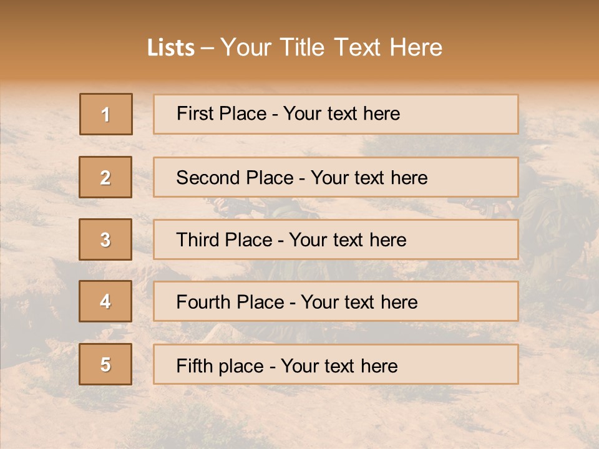
Task: Click 'Your text here' in the fifth row
Action: [339, 365]
